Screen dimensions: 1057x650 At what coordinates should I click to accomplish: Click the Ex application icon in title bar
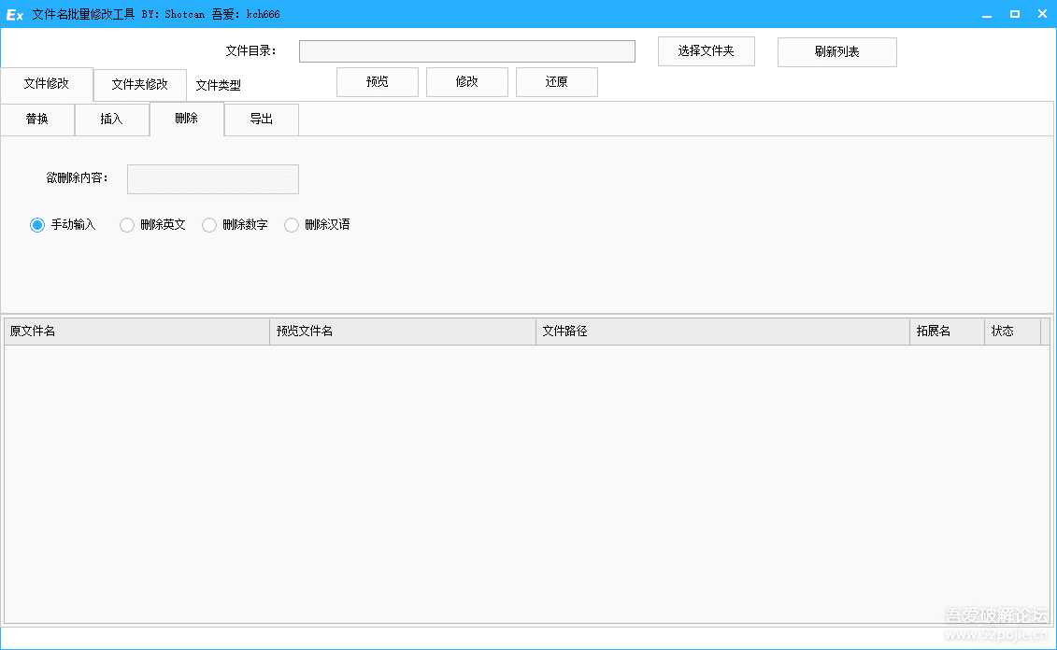[x=13, y=13]
